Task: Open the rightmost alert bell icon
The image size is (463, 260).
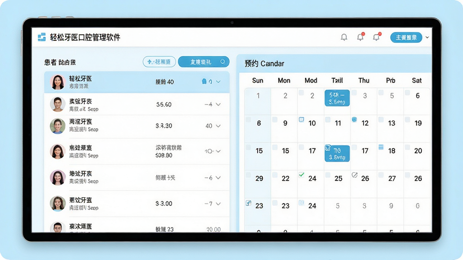Action: point(377,37)
